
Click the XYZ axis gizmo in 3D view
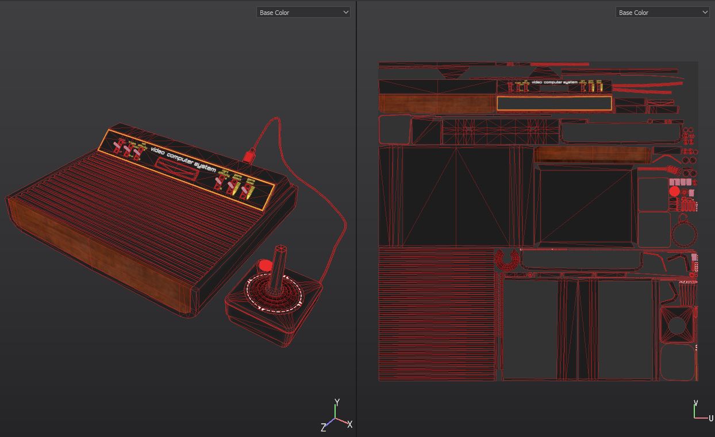coord(336,417)
